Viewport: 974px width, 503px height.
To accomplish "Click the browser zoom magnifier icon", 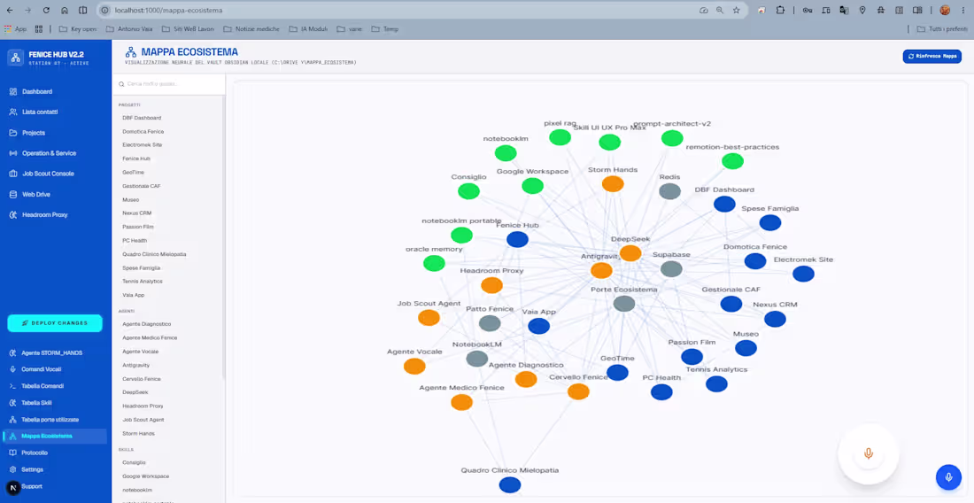I will tap(720, 10).
